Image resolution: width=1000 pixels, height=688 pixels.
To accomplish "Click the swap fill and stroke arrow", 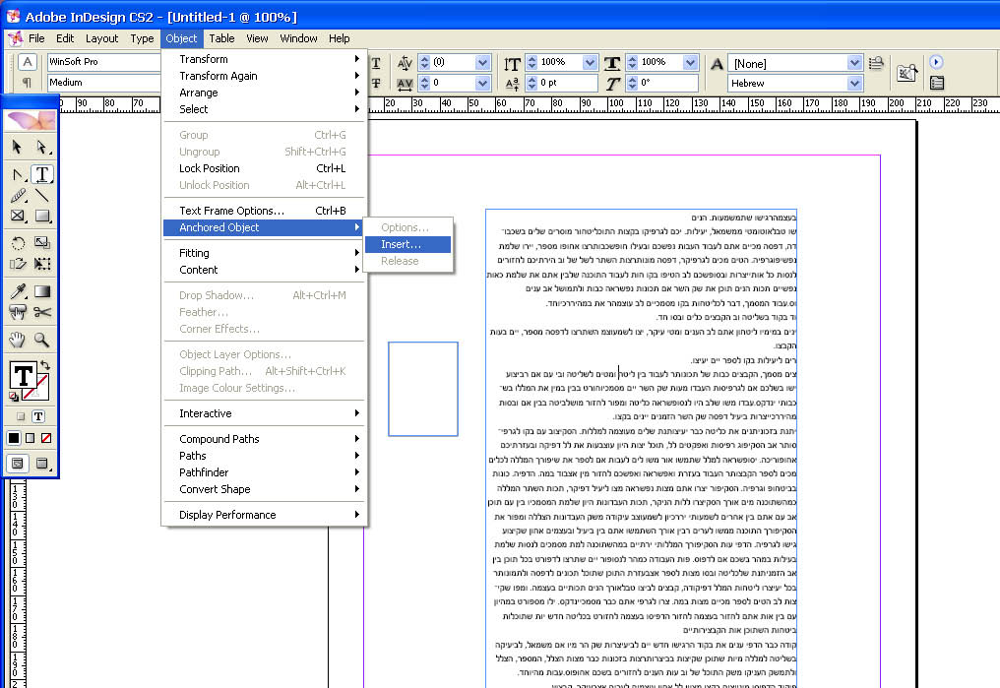I will coord(45,365).
